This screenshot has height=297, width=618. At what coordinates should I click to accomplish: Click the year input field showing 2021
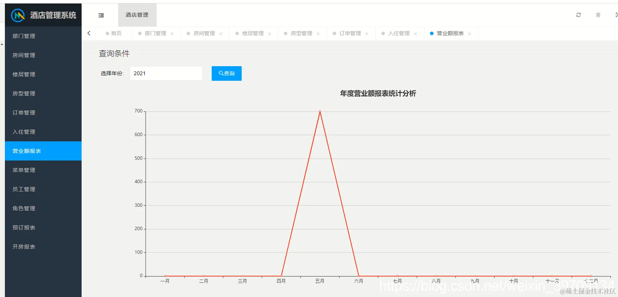[166, 73]
